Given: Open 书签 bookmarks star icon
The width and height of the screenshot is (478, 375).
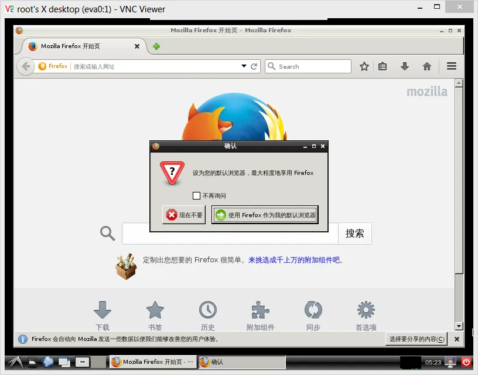Looking at the screenshot, I should click(x=155, y=310).
